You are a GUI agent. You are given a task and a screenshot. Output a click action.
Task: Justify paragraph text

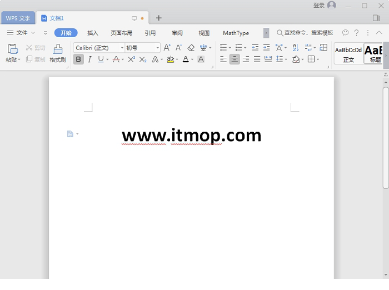pyautogui.click(x=257, y=59)
